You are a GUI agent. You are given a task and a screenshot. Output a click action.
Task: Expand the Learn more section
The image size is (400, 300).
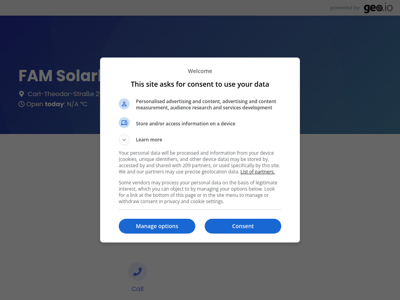pyautogui.click(x=149, y=139)
